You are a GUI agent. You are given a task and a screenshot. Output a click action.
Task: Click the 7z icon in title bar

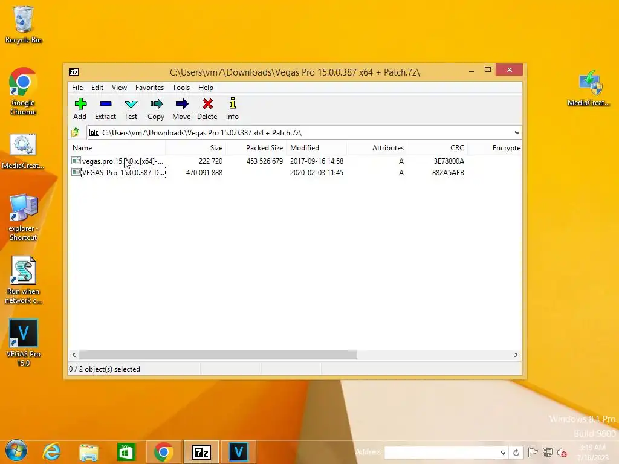[74, 72]
